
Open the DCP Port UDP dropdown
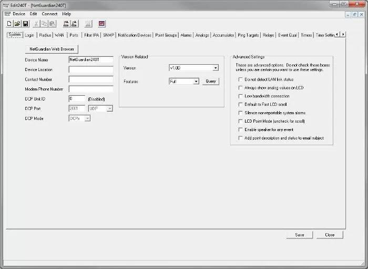(109, 108)
